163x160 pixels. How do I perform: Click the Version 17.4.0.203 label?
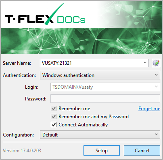[22, 151]
